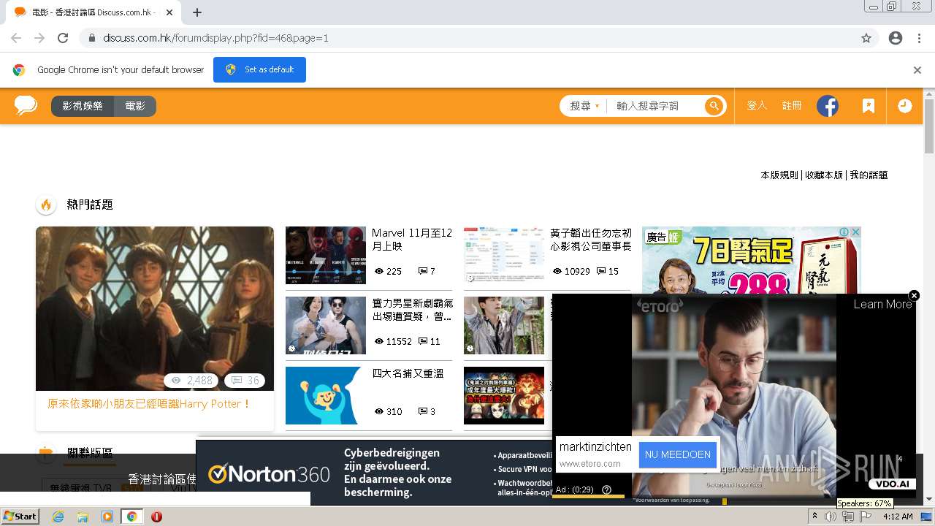Go back to previous page
This screenshot has width=935, height=526.
pos(16,38)
